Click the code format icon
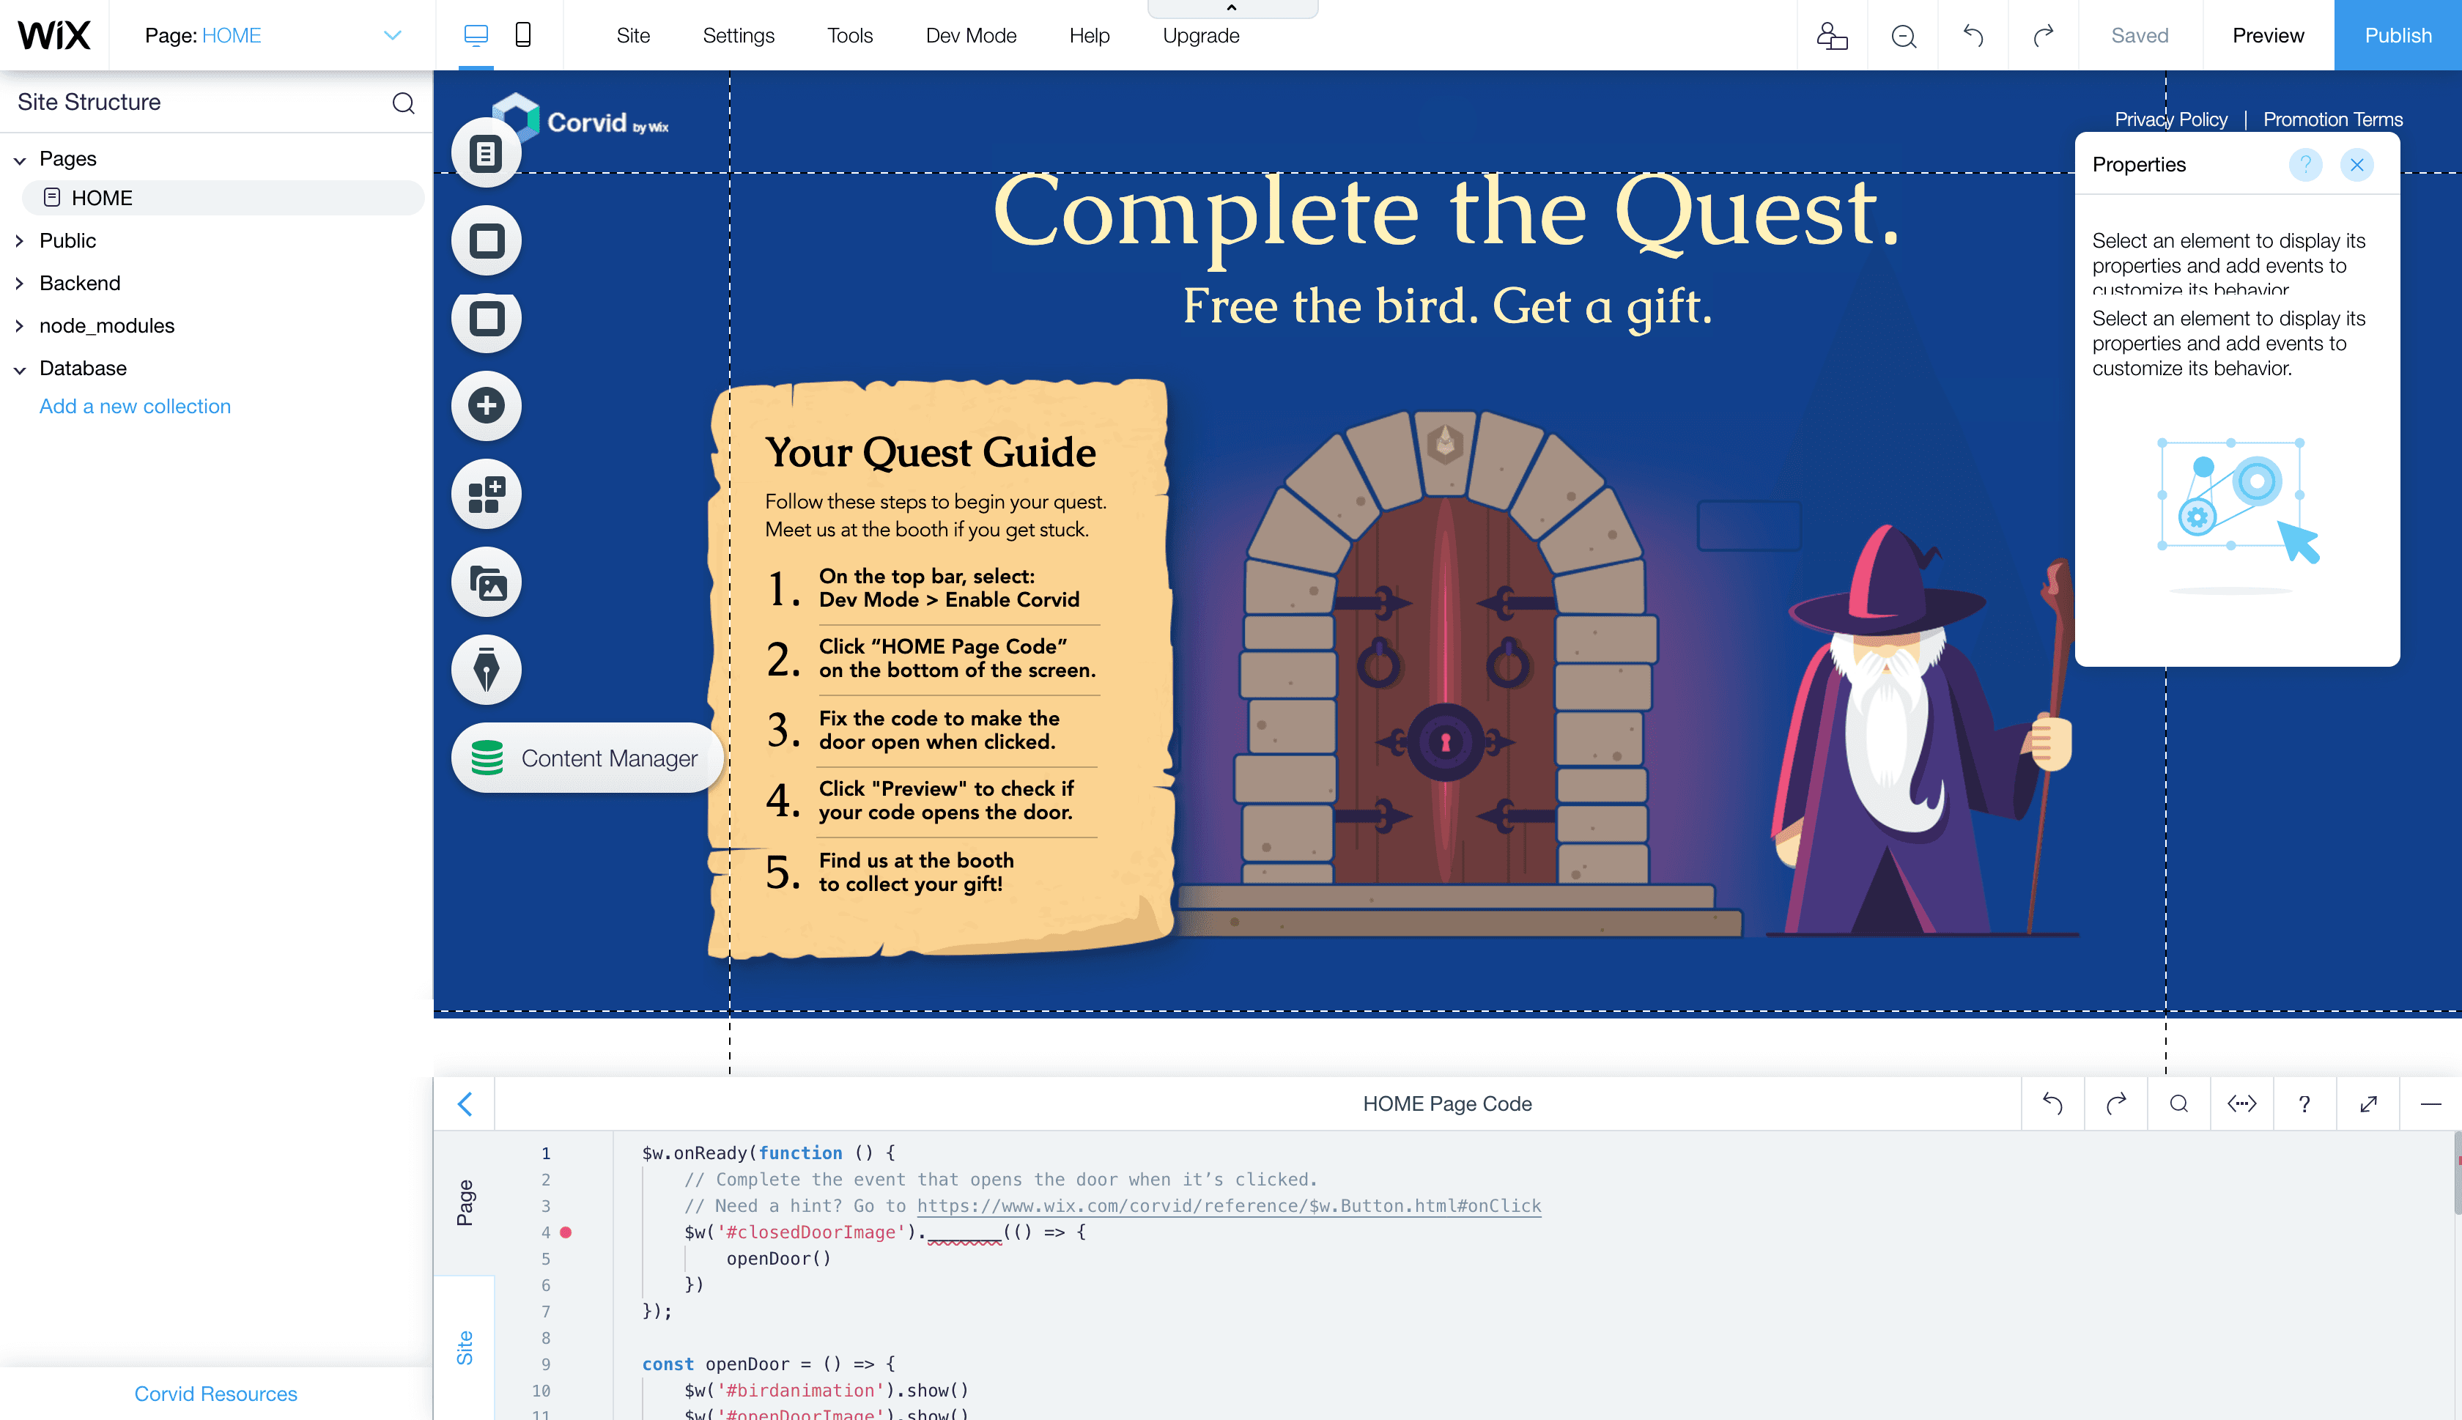Screen dimensions: 2462x1420 2241,1103
